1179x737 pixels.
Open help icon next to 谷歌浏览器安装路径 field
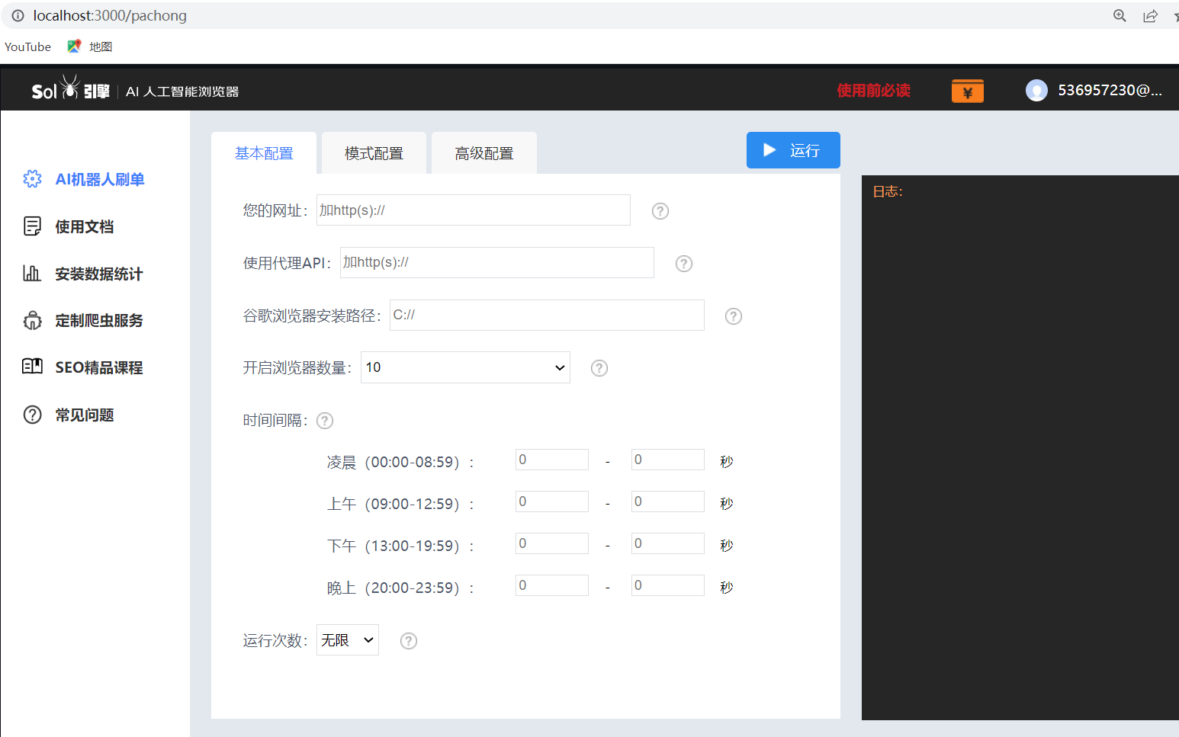pos(734,316)
